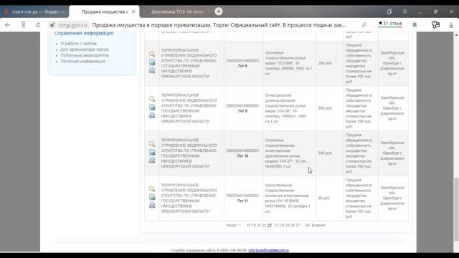
Task: Click the ИЖ-58 shotgun description in Лот 9
Action: click(285, 108)
